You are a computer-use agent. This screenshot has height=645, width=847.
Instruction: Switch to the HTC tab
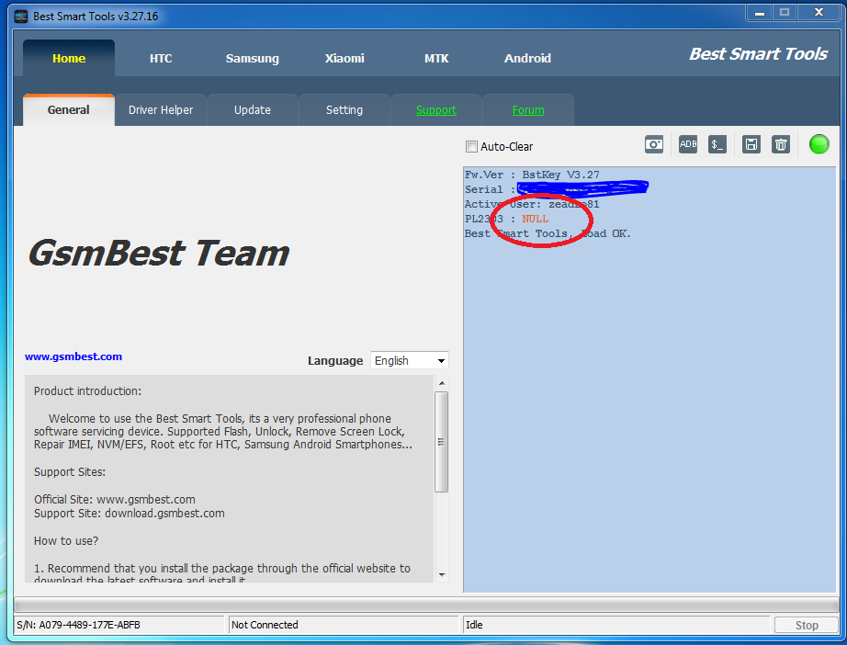coord(161,58)
